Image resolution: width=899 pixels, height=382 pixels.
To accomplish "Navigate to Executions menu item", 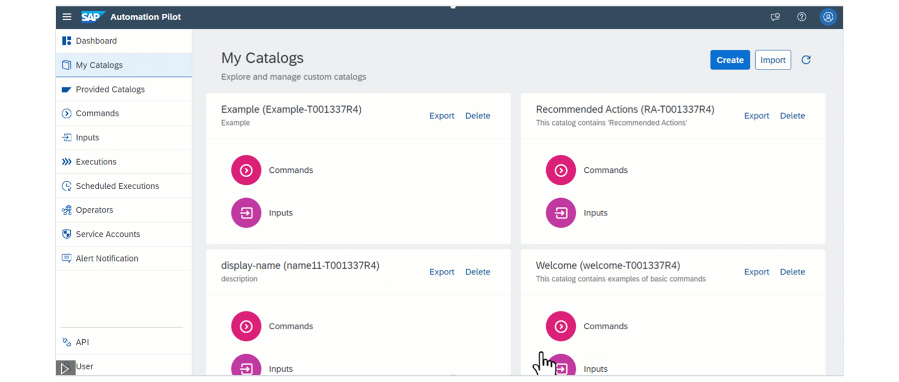I will coord(124,162).
